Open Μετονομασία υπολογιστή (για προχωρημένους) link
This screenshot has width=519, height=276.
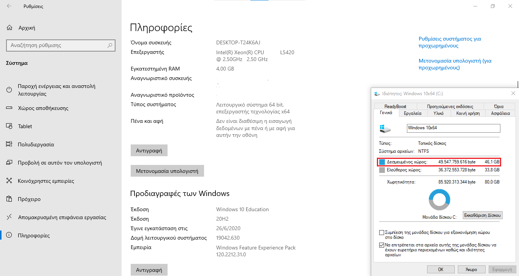click(x=455, y=64)
